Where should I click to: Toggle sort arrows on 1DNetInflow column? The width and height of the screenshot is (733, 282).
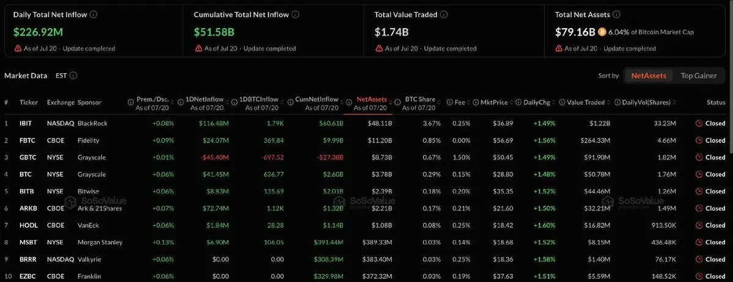click(x=227, y=102)
